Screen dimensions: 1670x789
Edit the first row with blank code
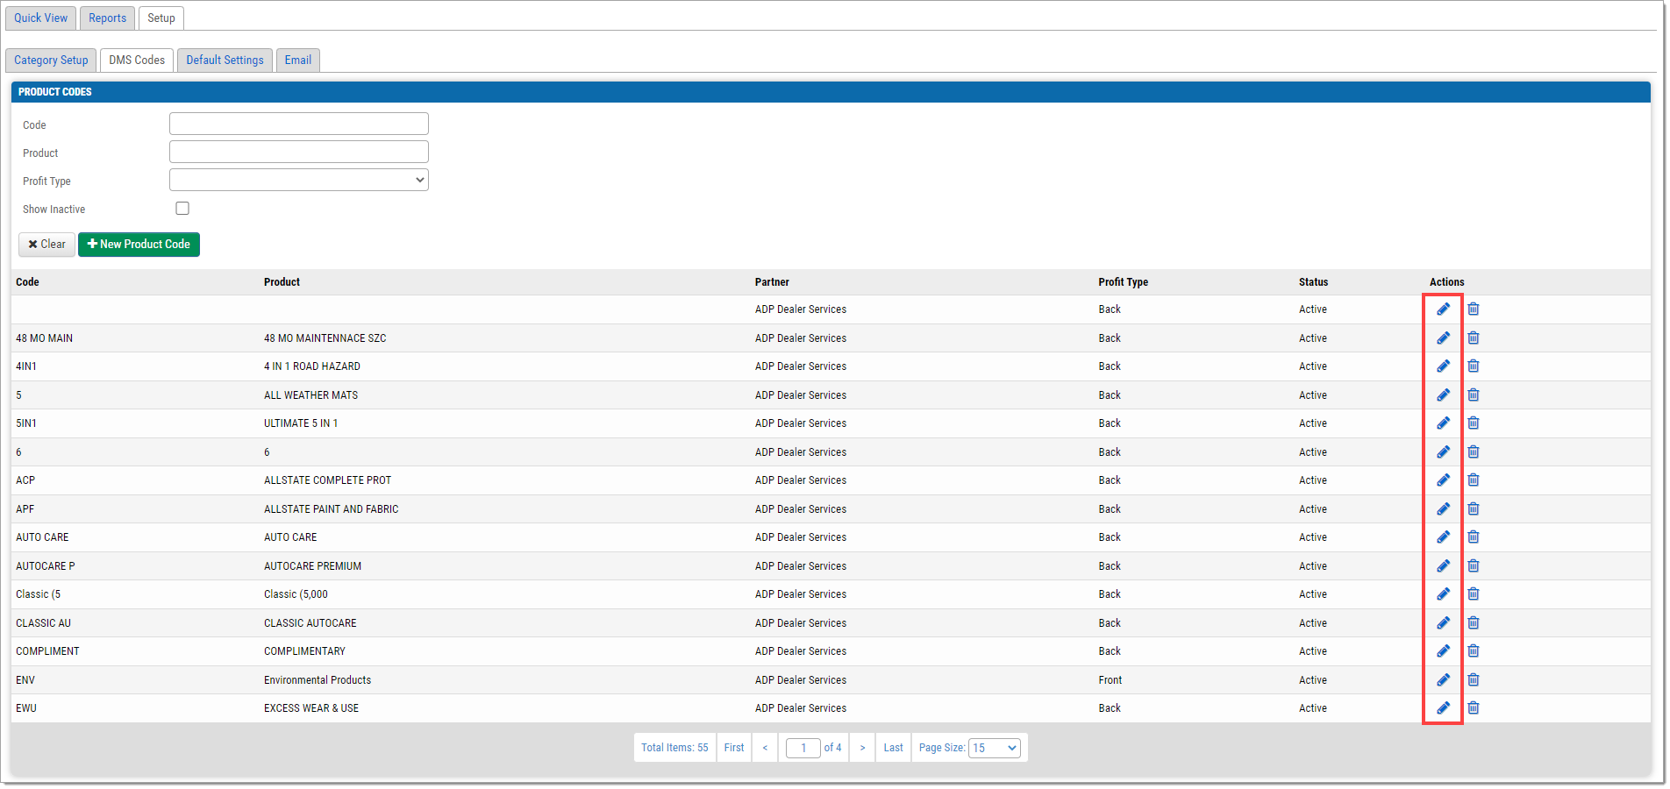1443,309
